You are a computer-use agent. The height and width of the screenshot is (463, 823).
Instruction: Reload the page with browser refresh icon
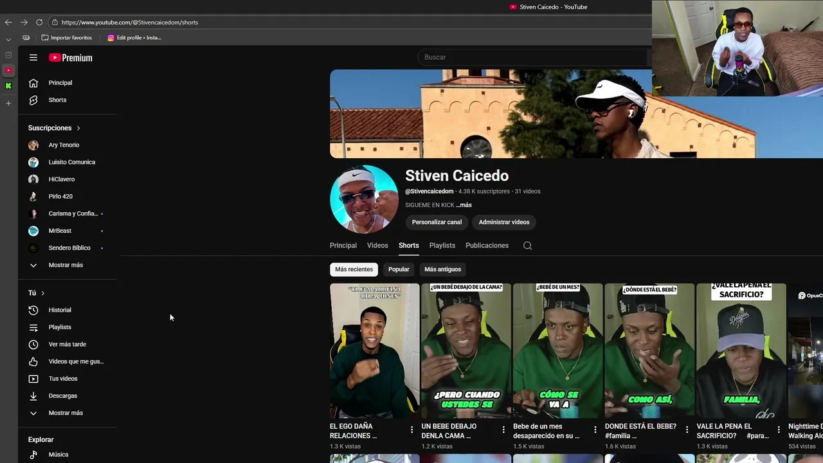tap(39, 23)
